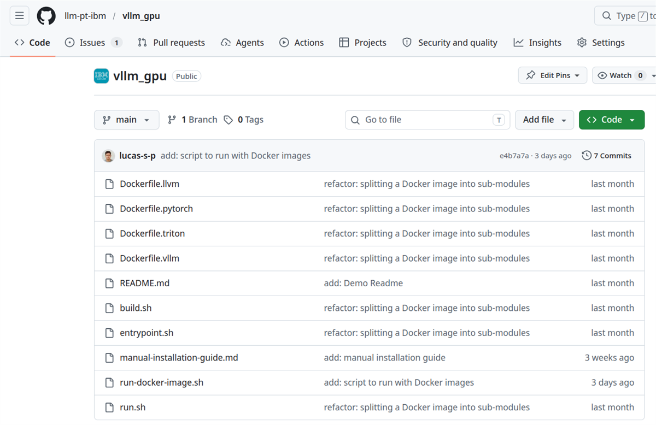Open the Dockerfile.llvm file

[150, 184]
